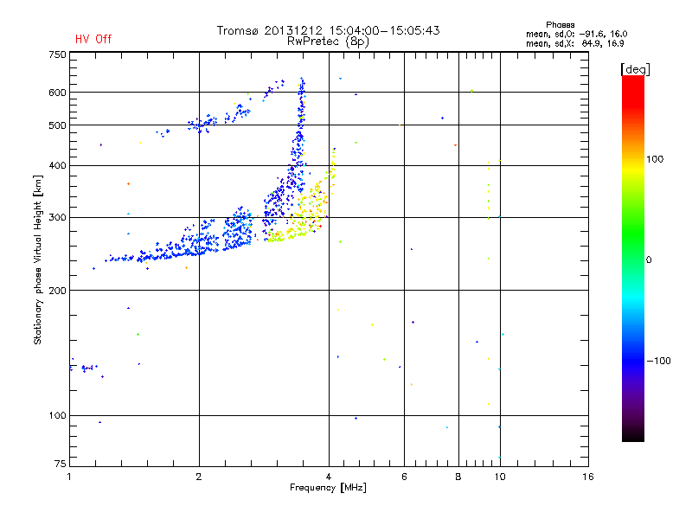
Task: Click the y-axis tick label "75"
Action: (x=61, y=464)
